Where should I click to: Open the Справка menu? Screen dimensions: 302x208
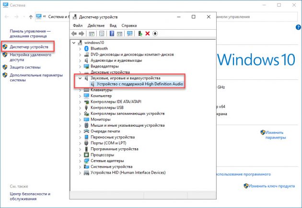(x=129, y=25)
